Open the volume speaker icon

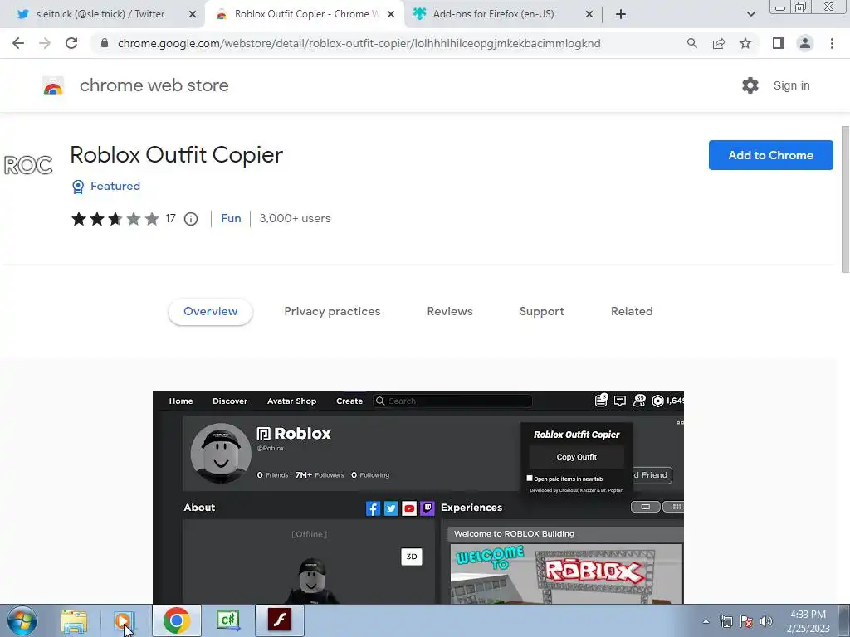(x=766, y=621)
